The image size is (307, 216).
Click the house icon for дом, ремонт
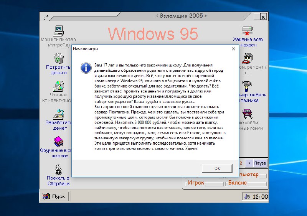coord(247,58)
